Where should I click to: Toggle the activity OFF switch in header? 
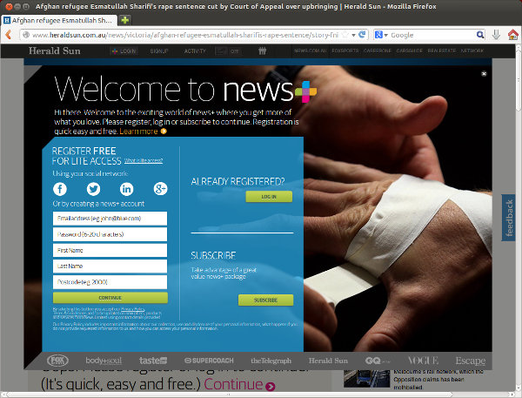coord(229,51)
